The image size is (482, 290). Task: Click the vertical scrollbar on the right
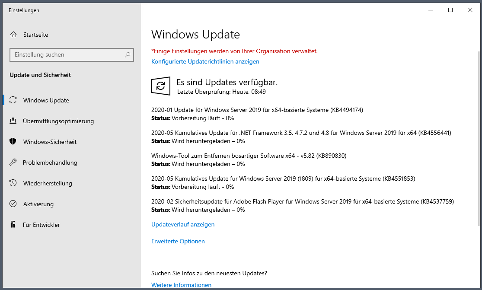tap(479, 138)
